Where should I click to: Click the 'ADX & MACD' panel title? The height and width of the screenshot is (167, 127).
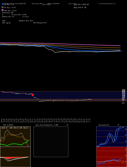(8, 125)
